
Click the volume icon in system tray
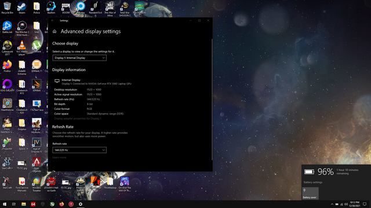pyautogui.click(x=346, y=204)
